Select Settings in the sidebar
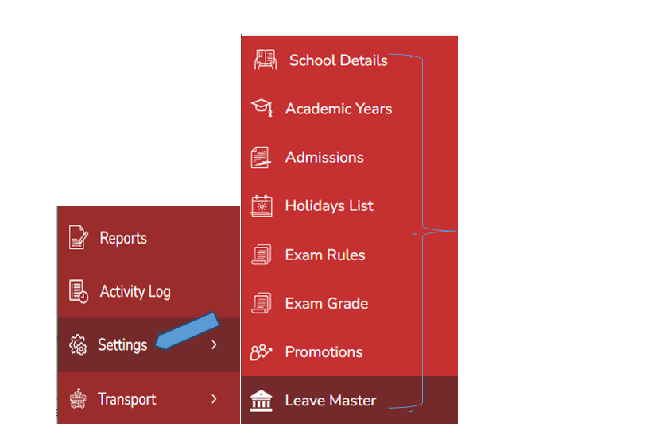This screenshot has height=434, width=659. pyautogui.click(x=149, y=344)
